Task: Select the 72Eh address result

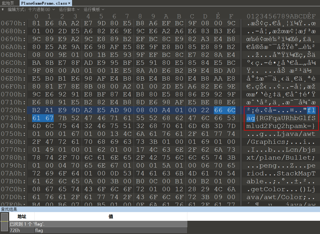Action: pos(22,230)
